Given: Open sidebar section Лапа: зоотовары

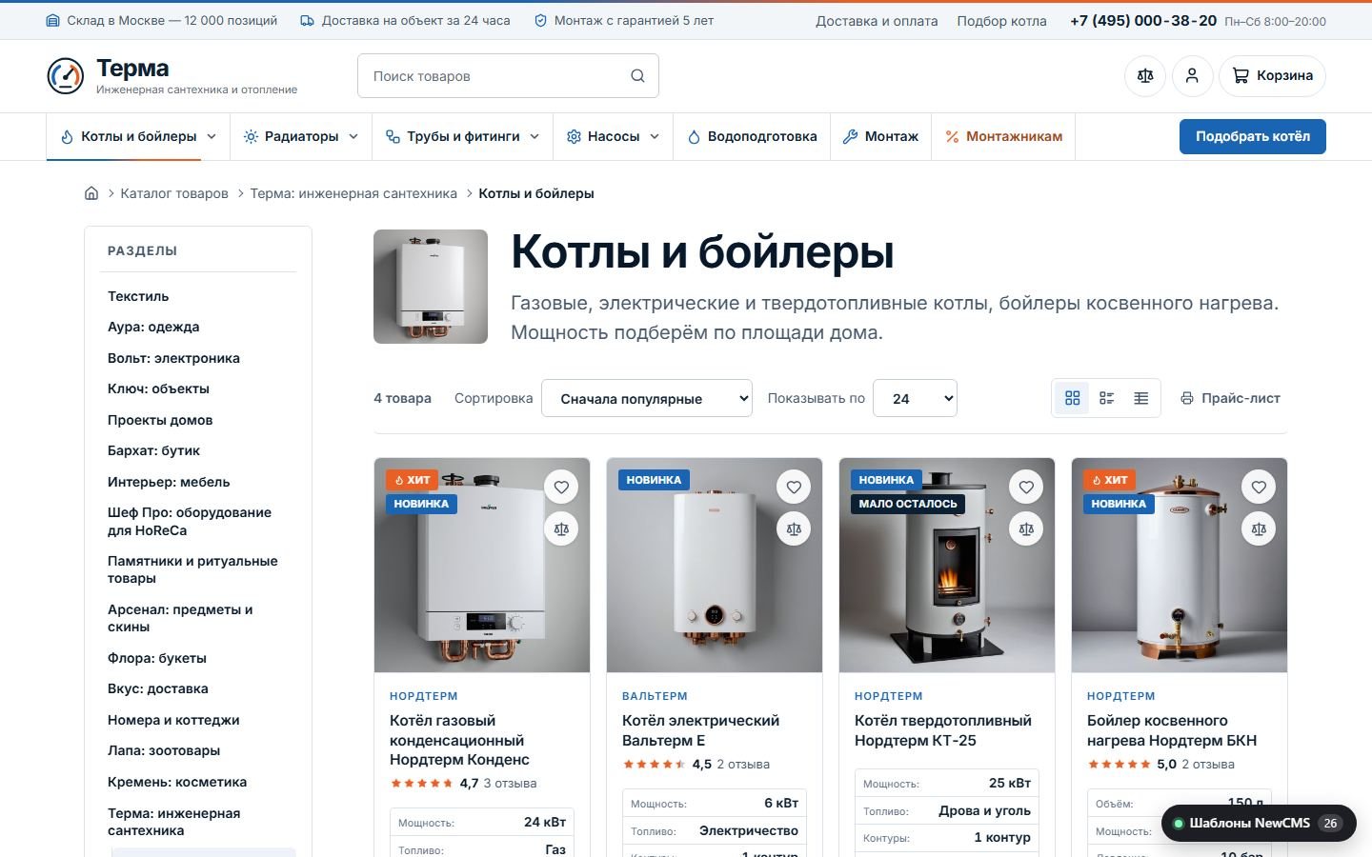Looking at the screenshot, I should tap(164, 750).
